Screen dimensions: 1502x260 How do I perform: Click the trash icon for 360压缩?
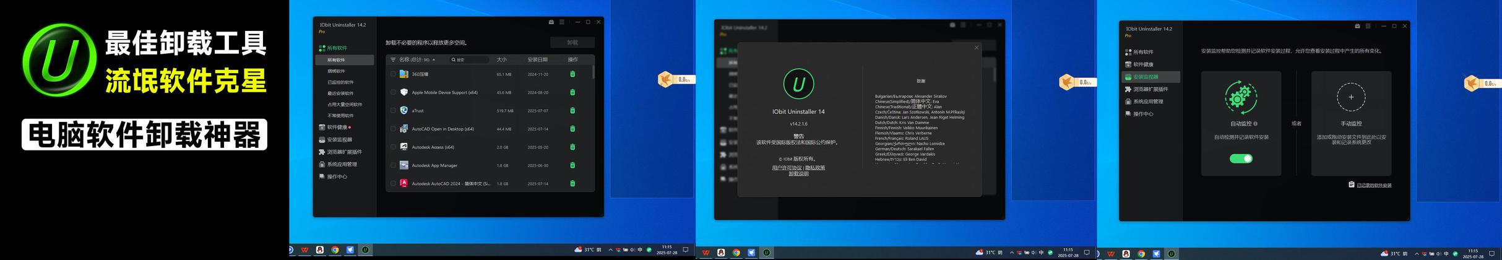point(572,74)
